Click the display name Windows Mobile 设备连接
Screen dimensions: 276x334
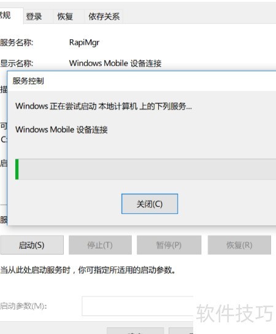(115, 63)
